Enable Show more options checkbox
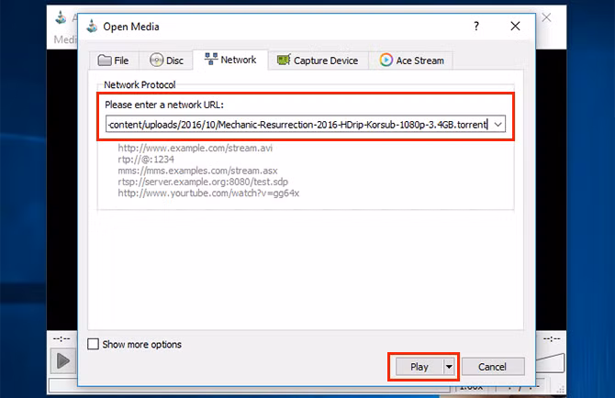615x398 pixels. (93, 344)
